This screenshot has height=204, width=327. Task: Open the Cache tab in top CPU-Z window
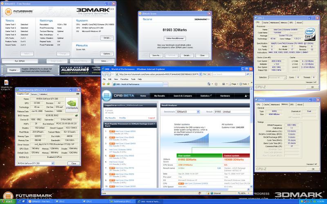pyautogui.click(x=265, y=22)
